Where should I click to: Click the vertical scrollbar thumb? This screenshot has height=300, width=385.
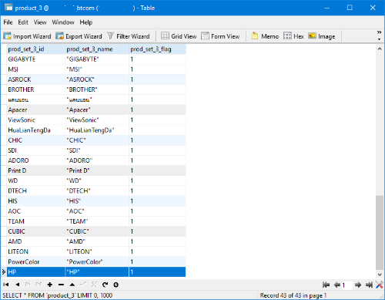[x=380, y=233]
